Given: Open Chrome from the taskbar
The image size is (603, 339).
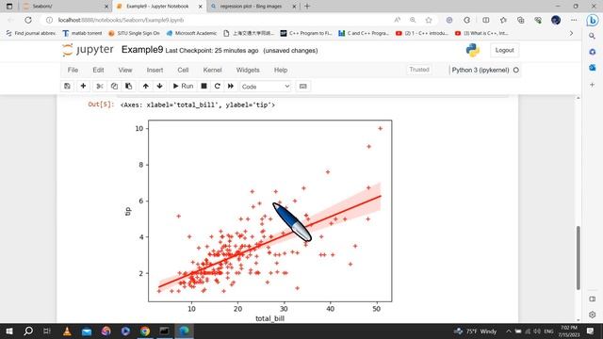Looking at the screenshot, I should click(x=145, y=331).
